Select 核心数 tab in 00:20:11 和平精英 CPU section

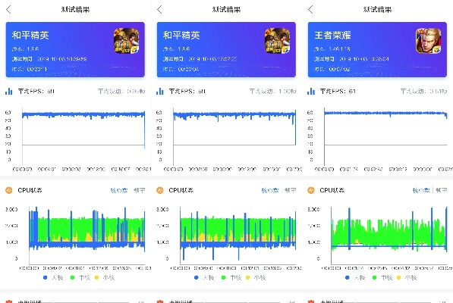coord(119,190)
